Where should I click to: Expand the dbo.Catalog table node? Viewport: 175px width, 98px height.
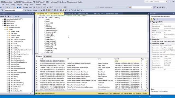7,48
